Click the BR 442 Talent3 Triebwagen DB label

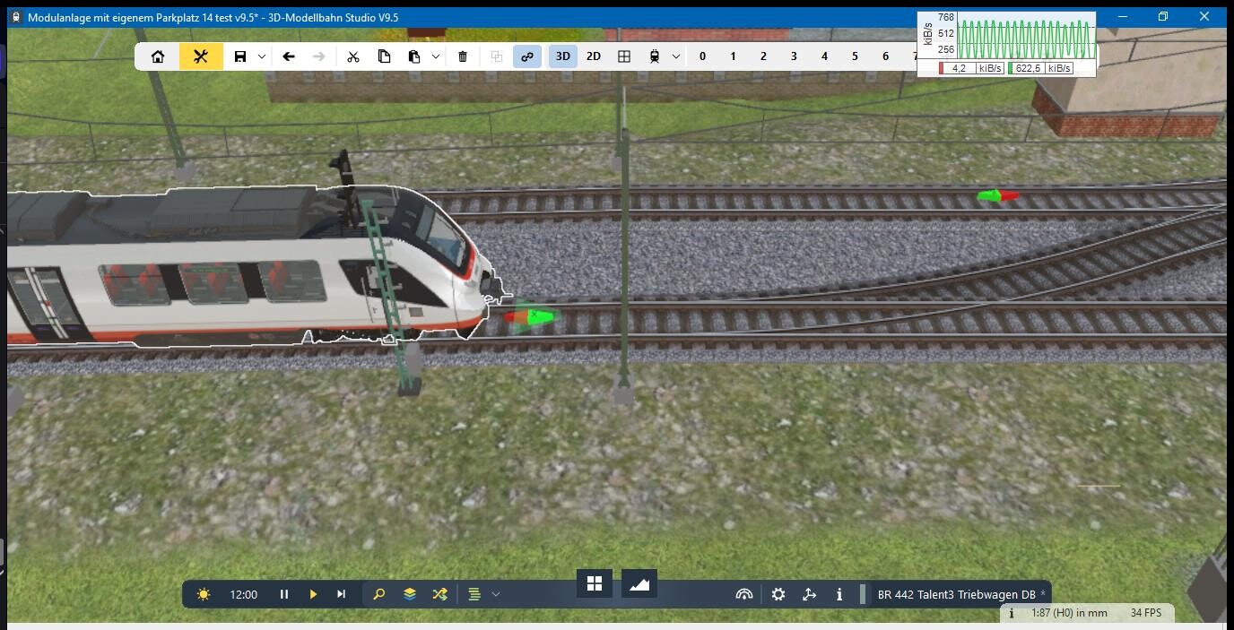click(956, 594)
